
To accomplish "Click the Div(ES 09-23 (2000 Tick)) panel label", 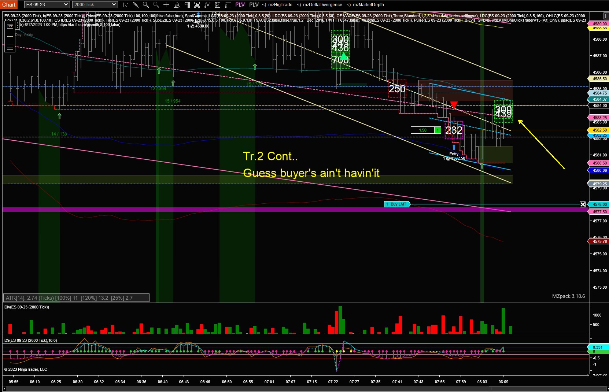I will pos(27,307).
